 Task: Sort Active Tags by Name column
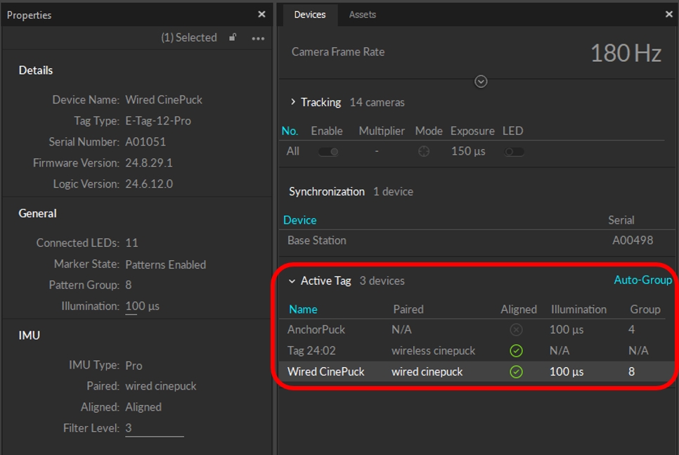[303, 309]
